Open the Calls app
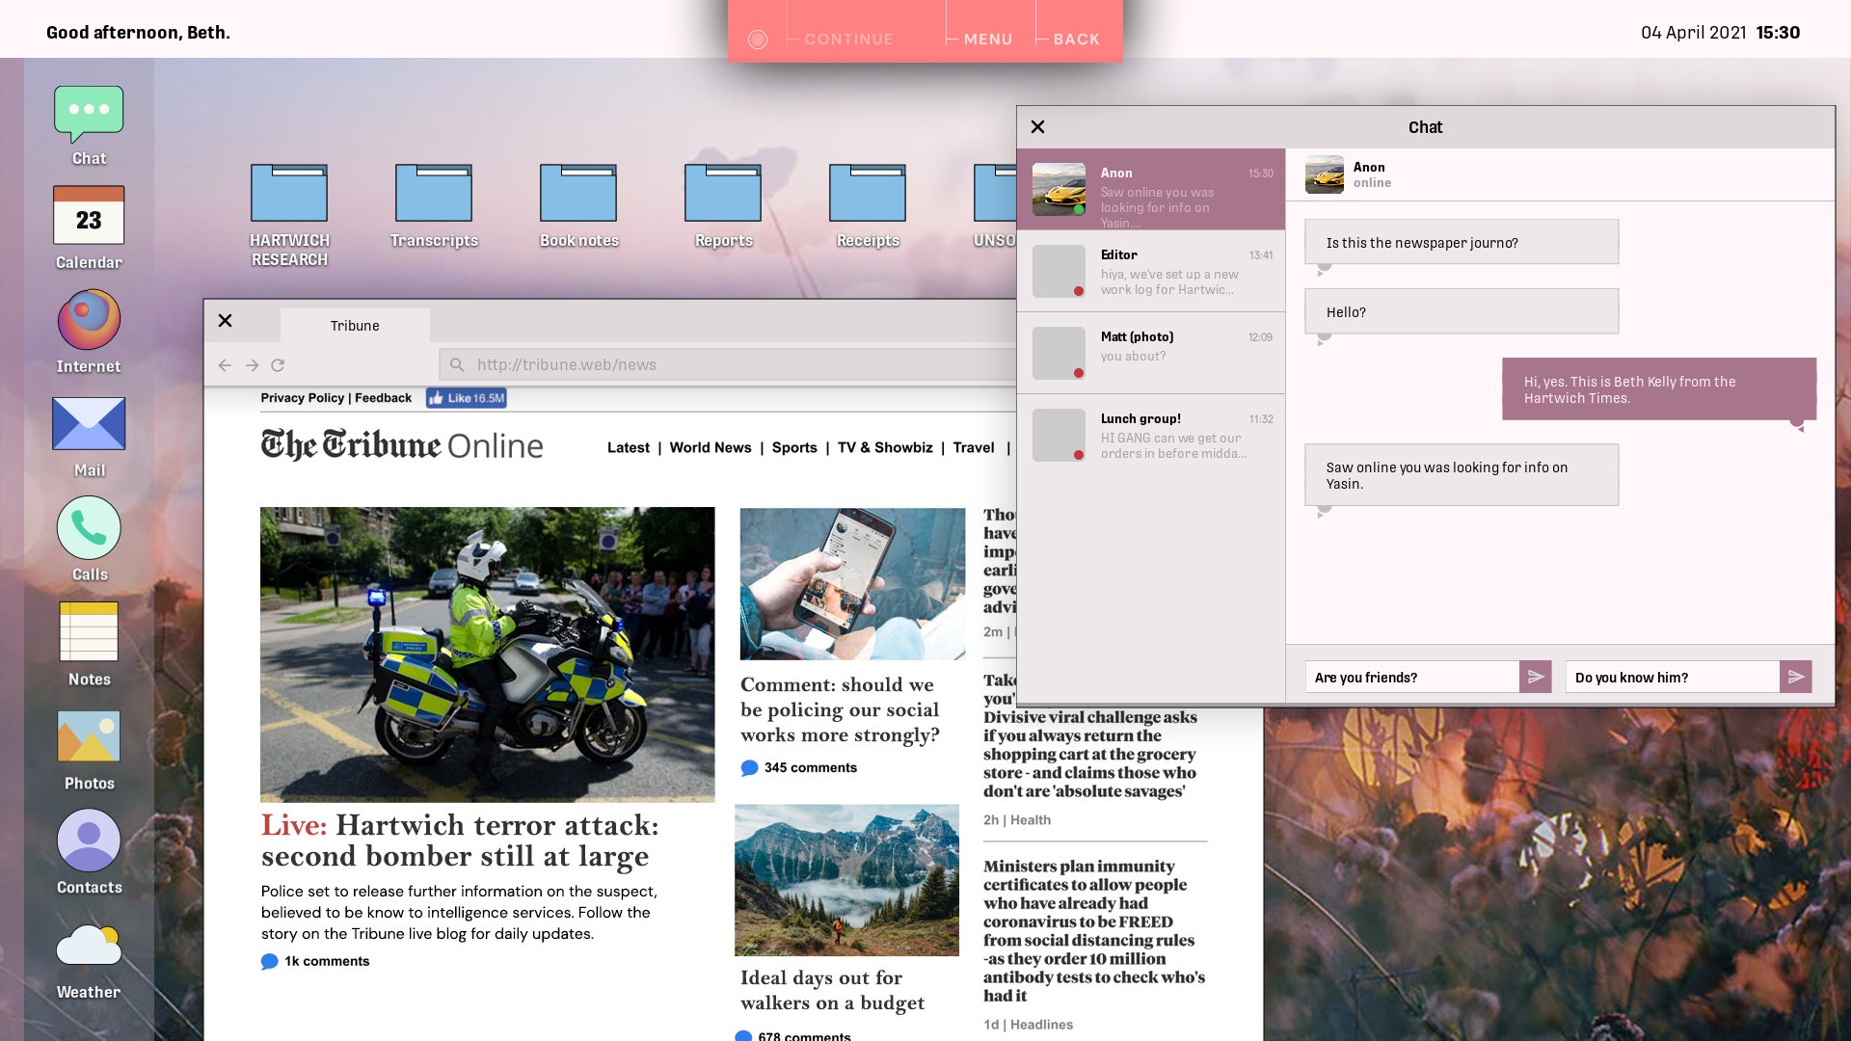This screenshot has height=1041, width=1851. coord(89,528)
